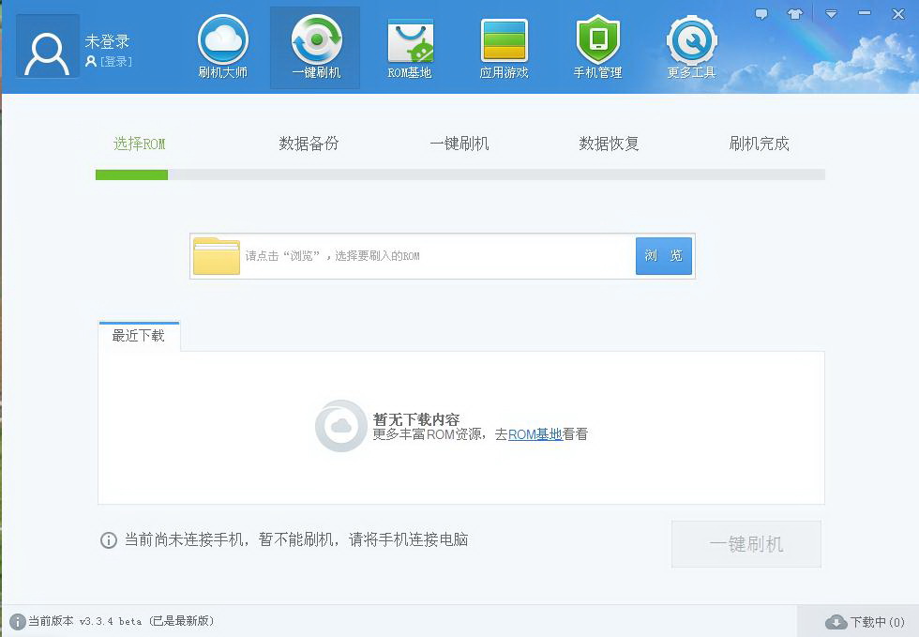This screenshot has width=919, height=637.
Task: Switch to the 最近下载 tab
Action: point(139,336)
